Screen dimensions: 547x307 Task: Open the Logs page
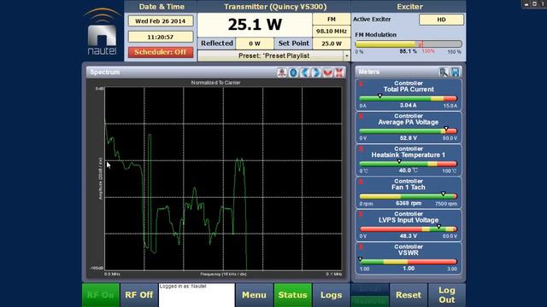pos(331,295)
